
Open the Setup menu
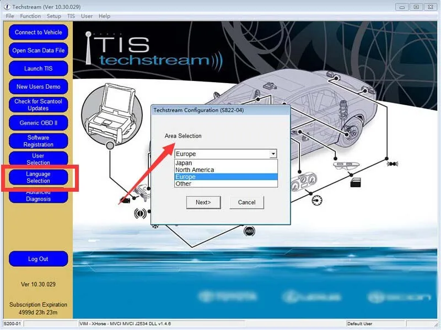(53, 16)
